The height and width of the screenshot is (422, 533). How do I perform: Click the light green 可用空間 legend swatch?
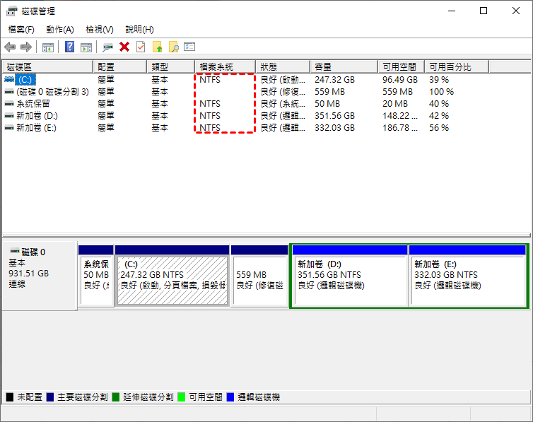[x=182, y=397]
